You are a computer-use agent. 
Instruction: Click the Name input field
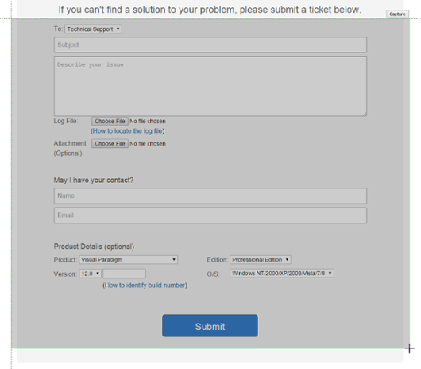click(x=210, y=196)
